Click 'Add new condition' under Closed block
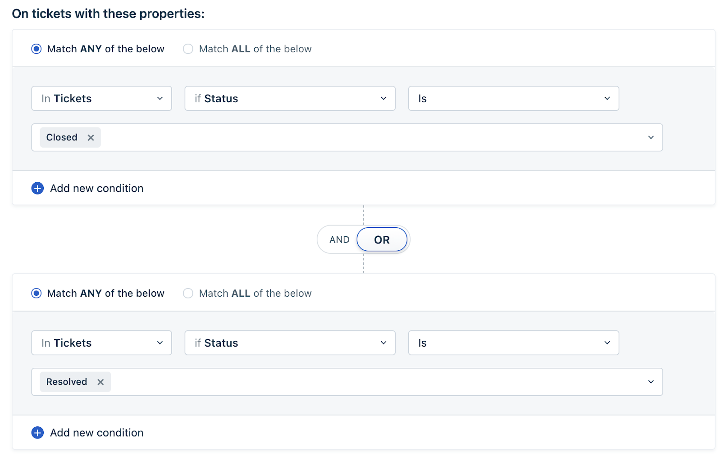Screen dimensions: 721x456 (96, 188)
